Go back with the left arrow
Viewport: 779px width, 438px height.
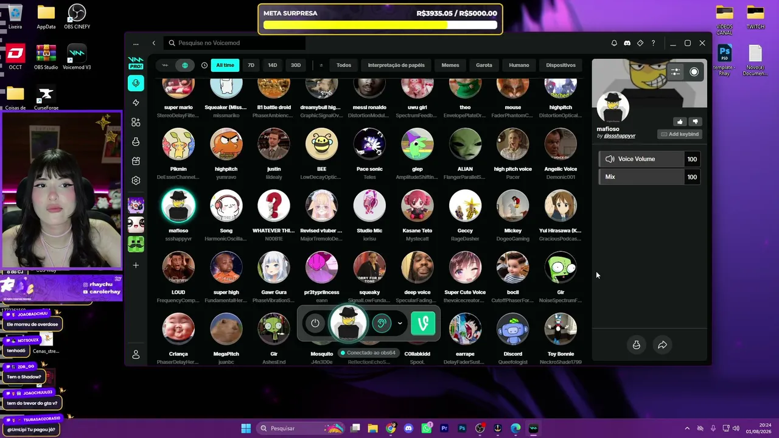[x=154, y=43]
